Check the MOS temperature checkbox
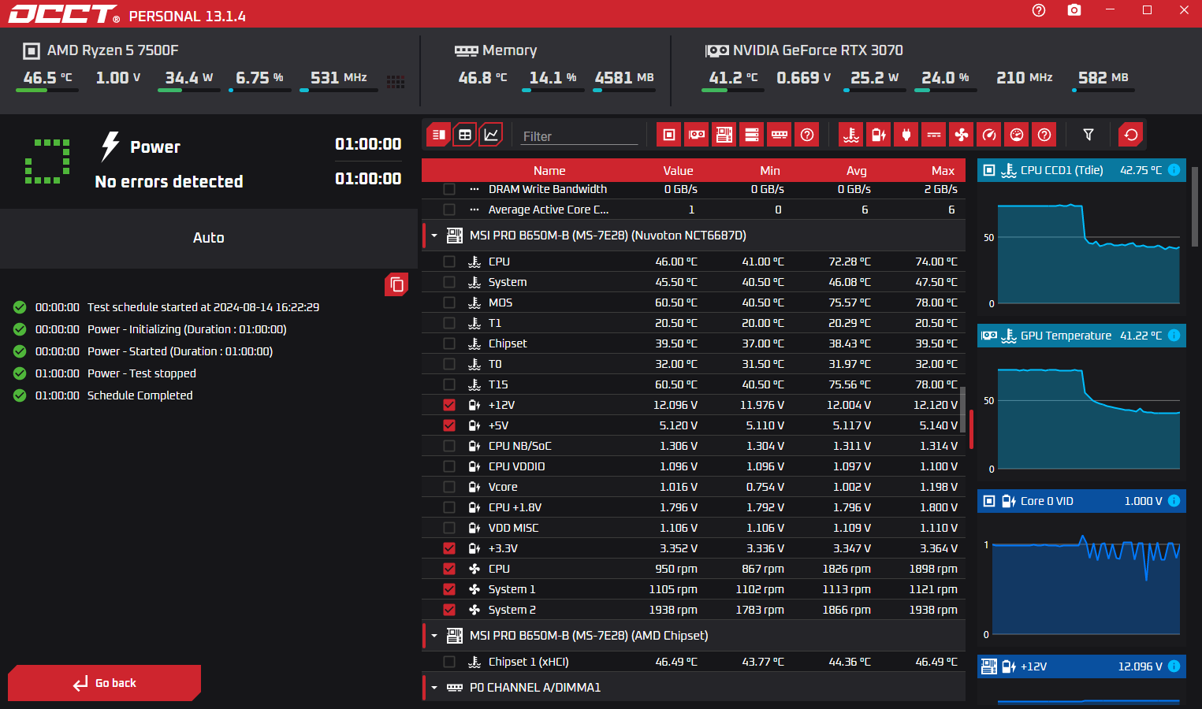The width and height of the screenshot is (1202, 709). pyautogui.click(x=449, y=303)
